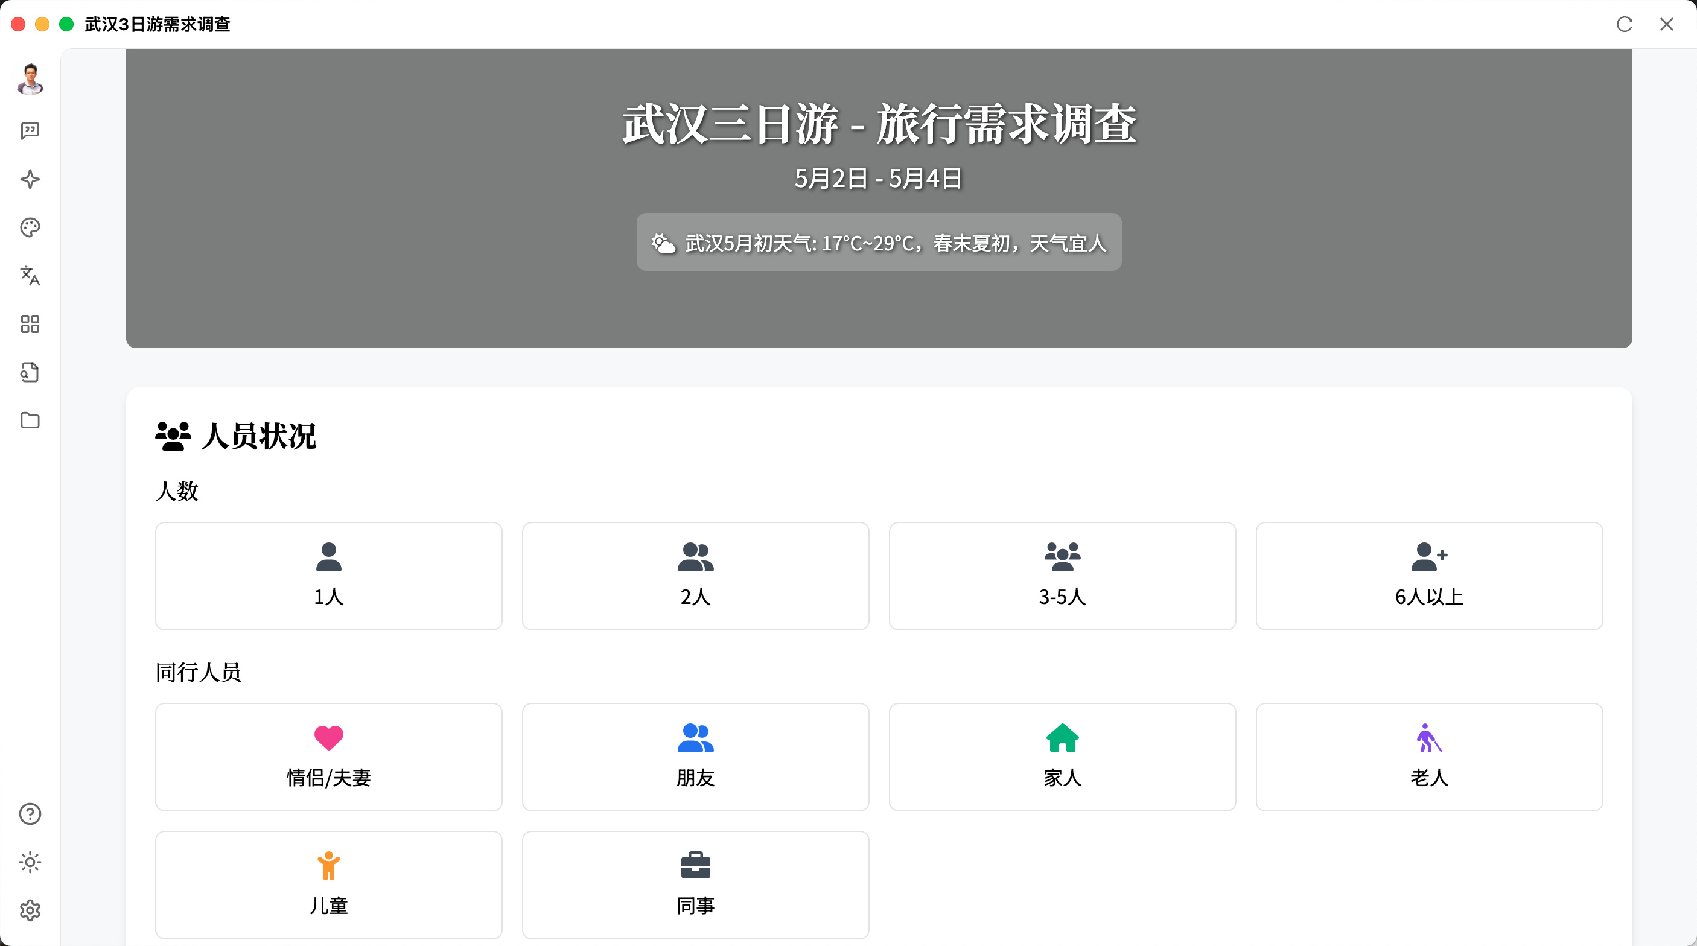
Task: Click the 人员状况 section heading
Action: tap(259, 436)
